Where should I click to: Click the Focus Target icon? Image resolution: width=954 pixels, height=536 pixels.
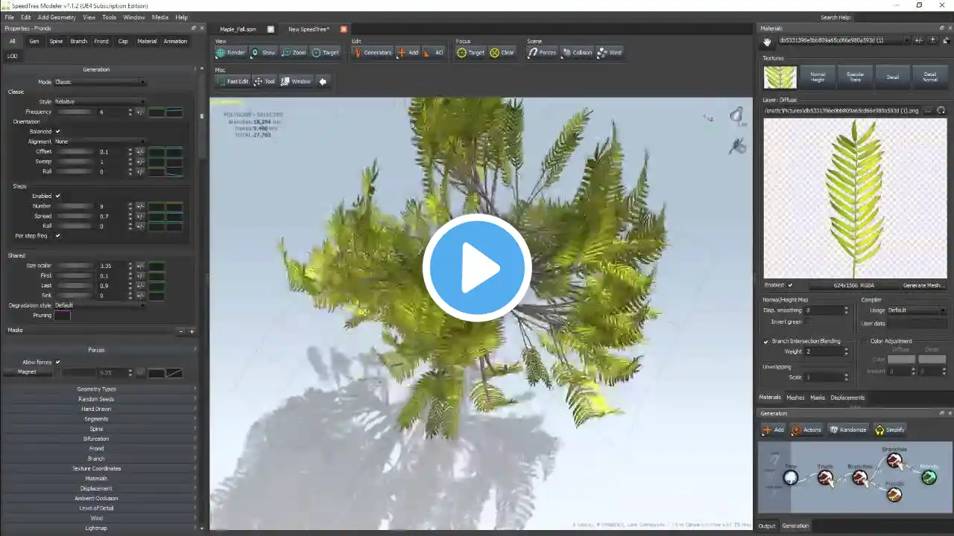point(462,53)
